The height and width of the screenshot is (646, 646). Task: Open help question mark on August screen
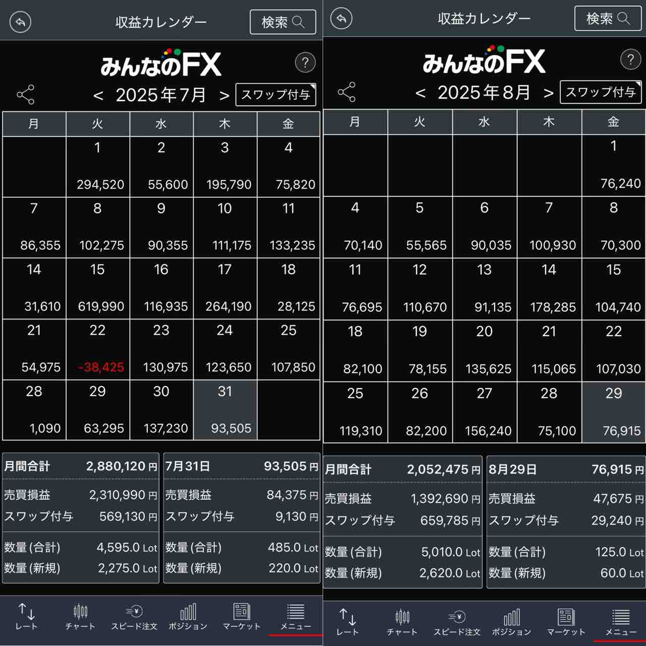pyautogui.click(x=630, y=60)
